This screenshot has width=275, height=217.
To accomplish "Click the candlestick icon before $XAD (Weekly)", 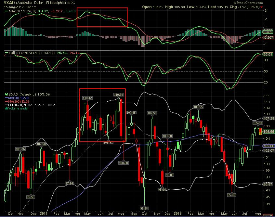I will point(6,94).
